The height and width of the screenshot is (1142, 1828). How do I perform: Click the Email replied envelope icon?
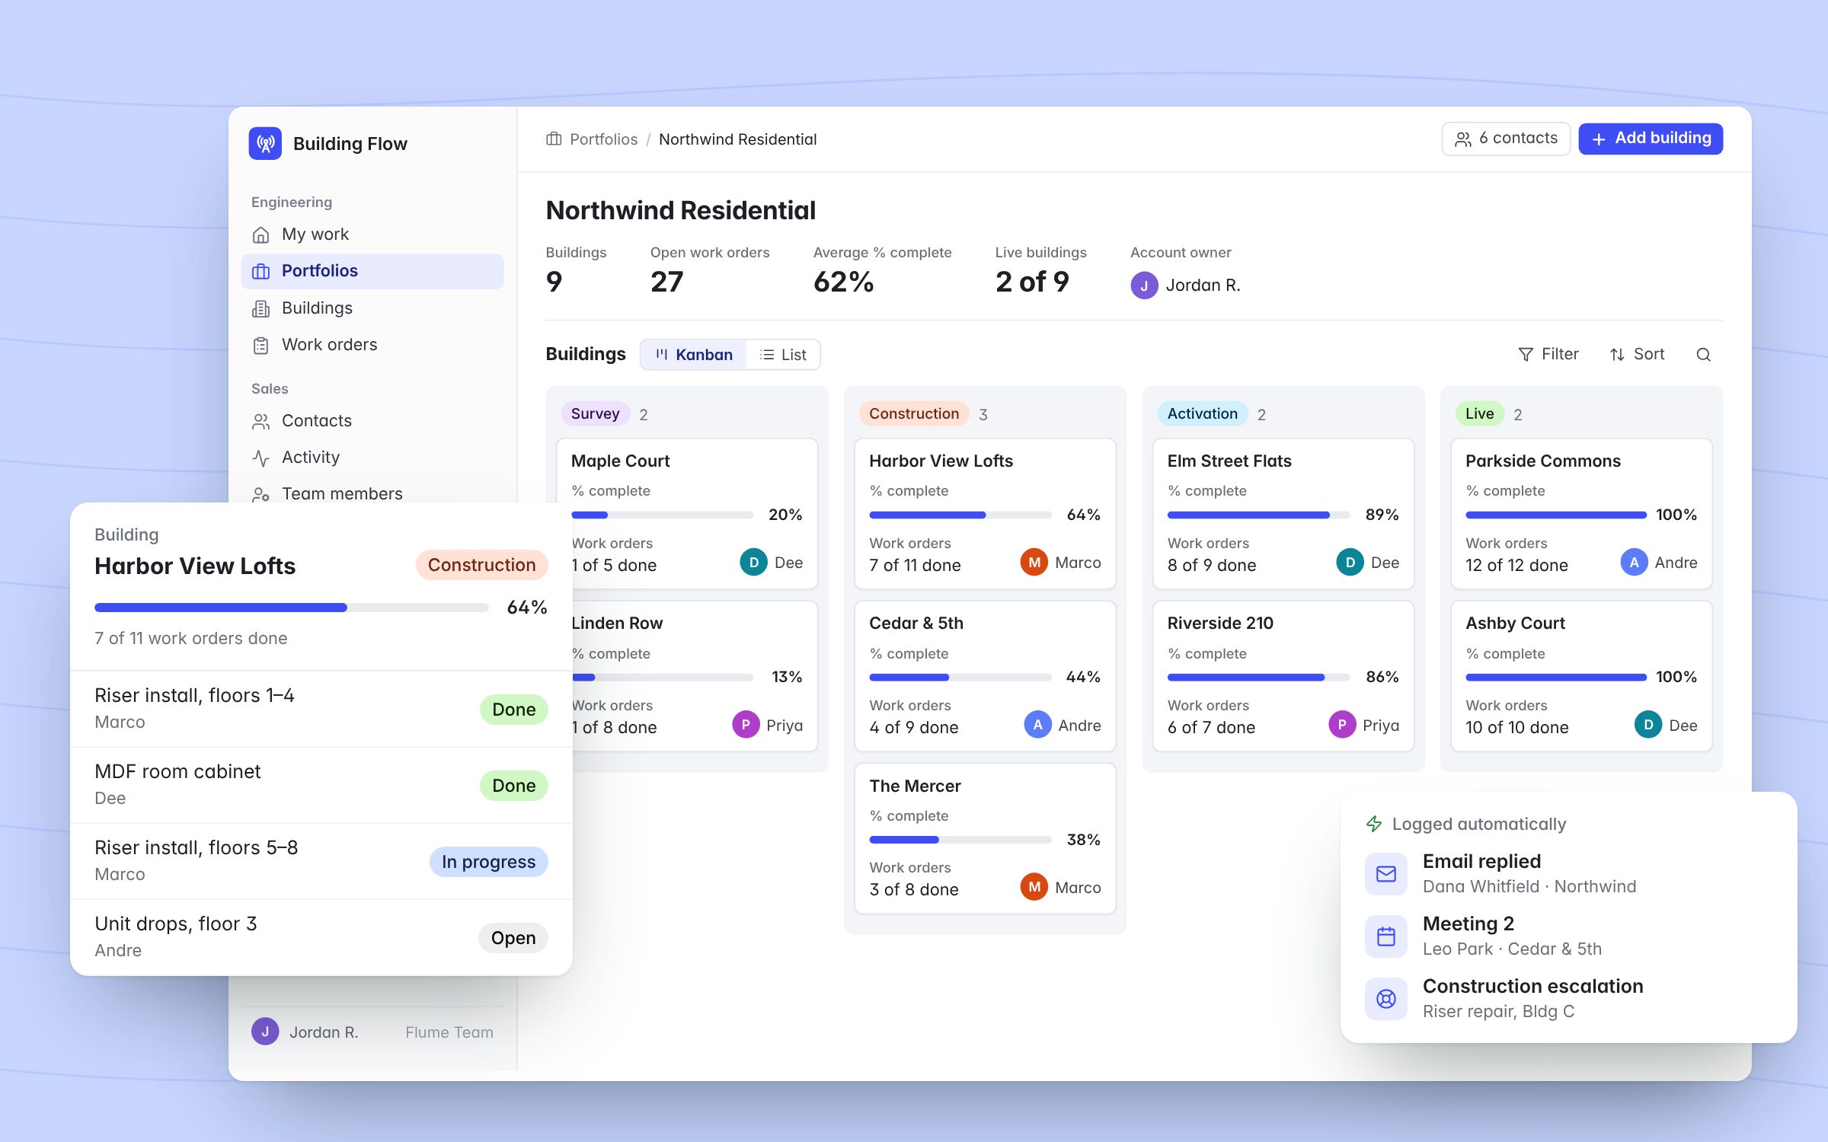1386,874
